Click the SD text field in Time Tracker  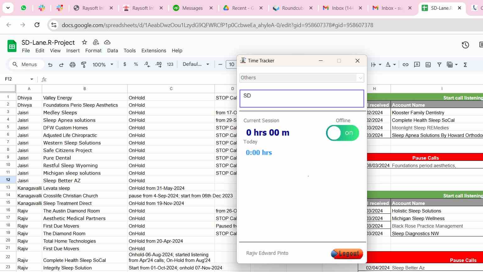point(302,99)
